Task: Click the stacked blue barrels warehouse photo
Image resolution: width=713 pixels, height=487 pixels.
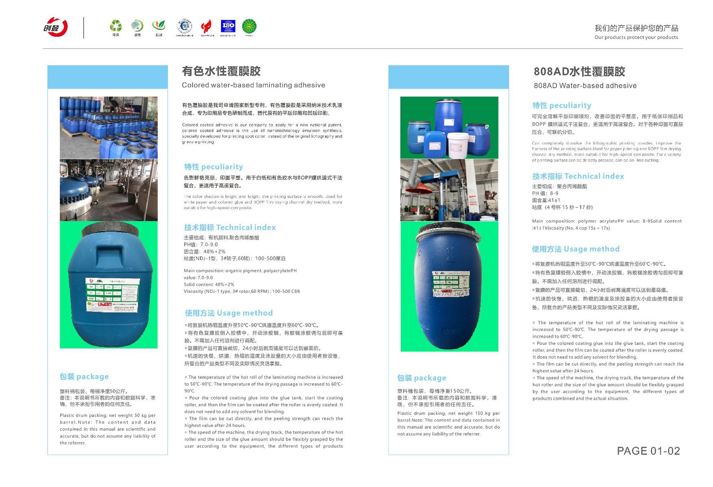Action: (108, 127)
